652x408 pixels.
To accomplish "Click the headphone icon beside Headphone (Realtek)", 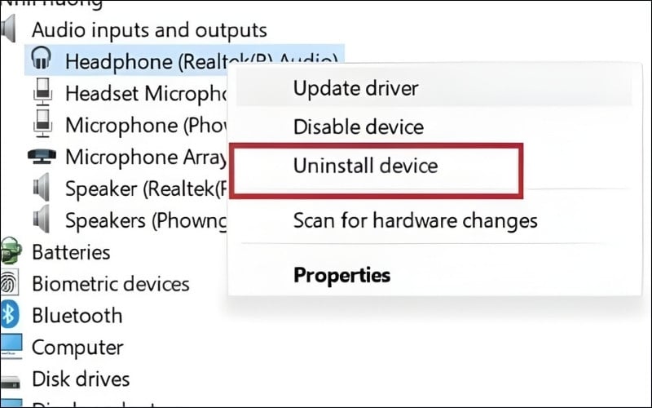I will point(41,59).
